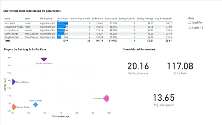Sort table by name column header
Image resolution: width=222 pixels, height=125 pixels.
(x=7, y=18)
